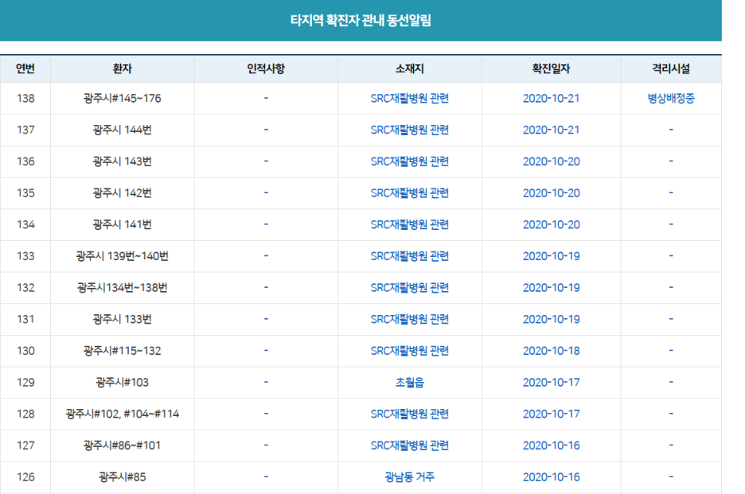
Task: Click serial number 137
Action: coord(25,130)
